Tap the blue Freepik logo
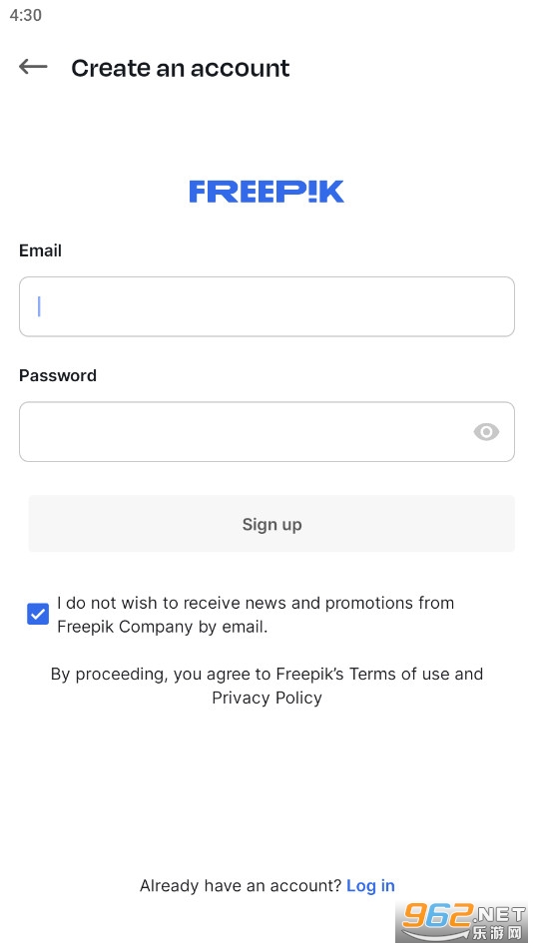Image resolution: width=534 pixels, height=949 pixels. click(x=267, y=192)
